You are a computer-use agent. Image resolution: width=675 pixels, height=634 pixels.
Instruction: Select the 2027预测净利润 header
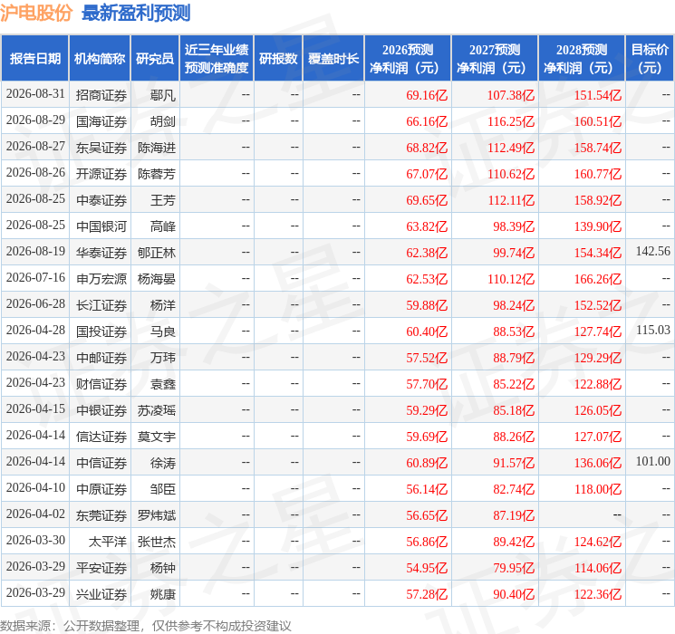click(495, 59)
